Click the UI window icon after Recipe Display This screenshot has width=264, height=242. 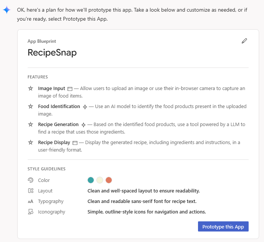75,143
